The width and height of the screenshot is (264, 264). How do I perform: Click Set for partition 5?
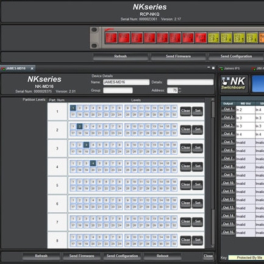[198, 185]
